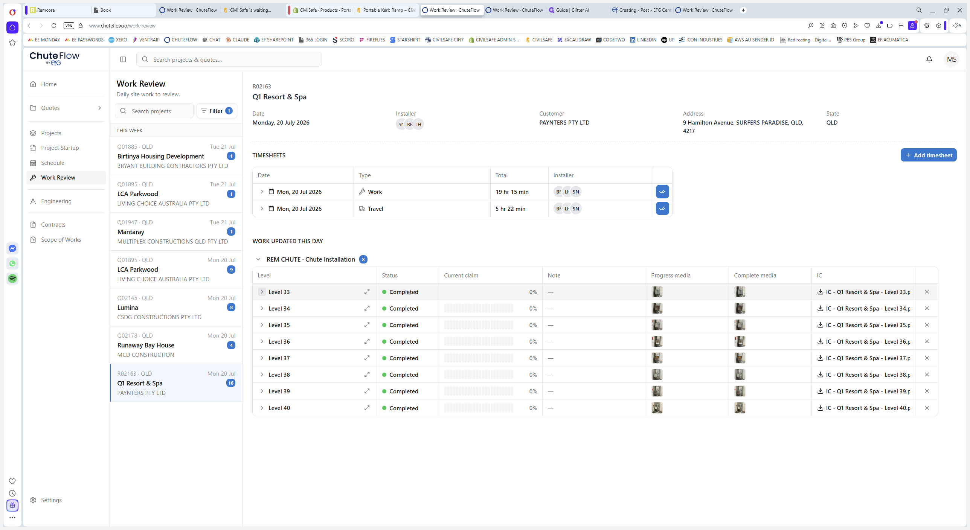Expand the Level 39 row
970x530 pixels.
[262, 391]
